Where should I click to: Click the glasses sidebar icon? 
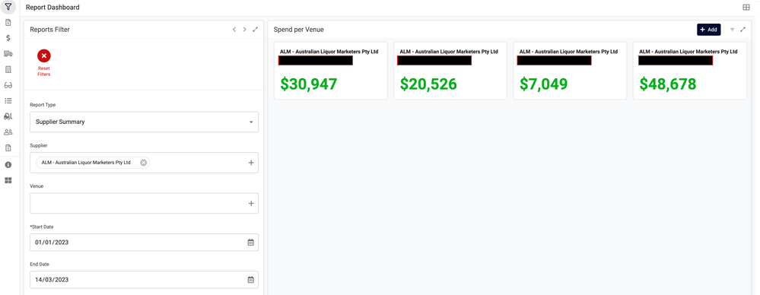click(8, 85)
